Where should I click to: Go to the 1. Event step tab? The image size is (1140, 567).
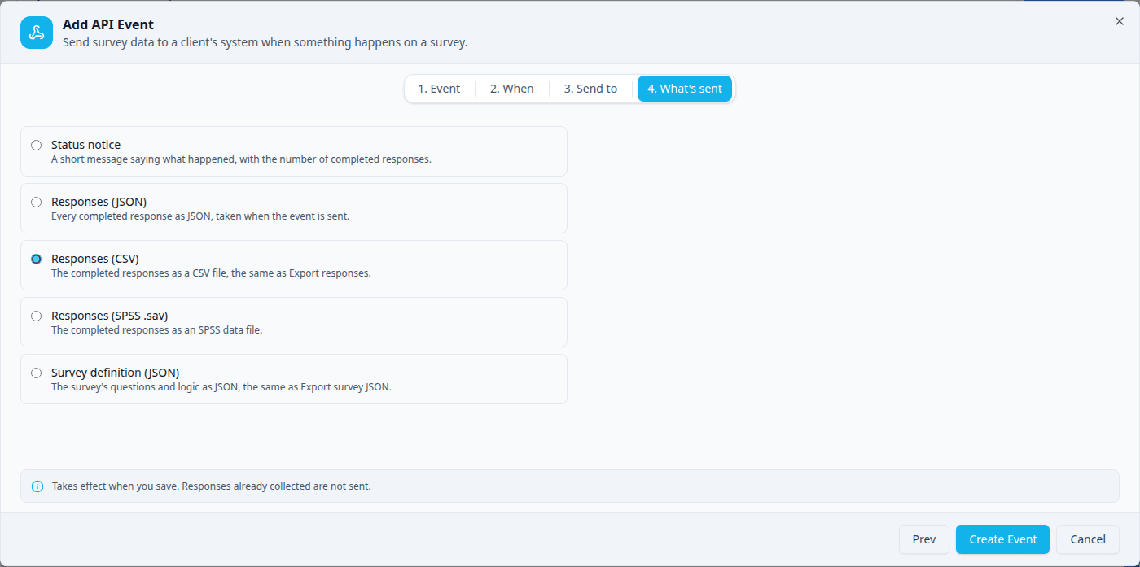point(440,89)
